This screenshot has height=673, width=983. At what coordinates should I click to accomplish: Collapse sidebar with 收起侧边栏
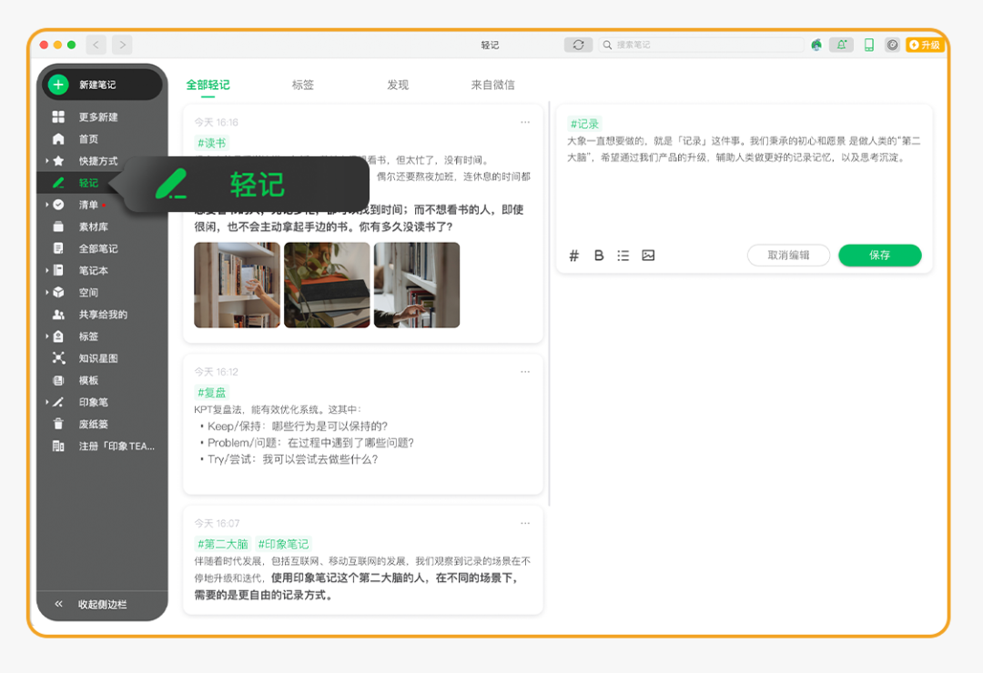pos(102,604)
